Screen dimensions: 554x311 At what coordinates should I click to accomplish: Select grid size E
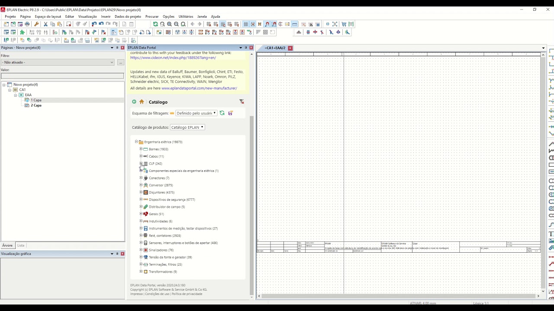coord(237,24)
